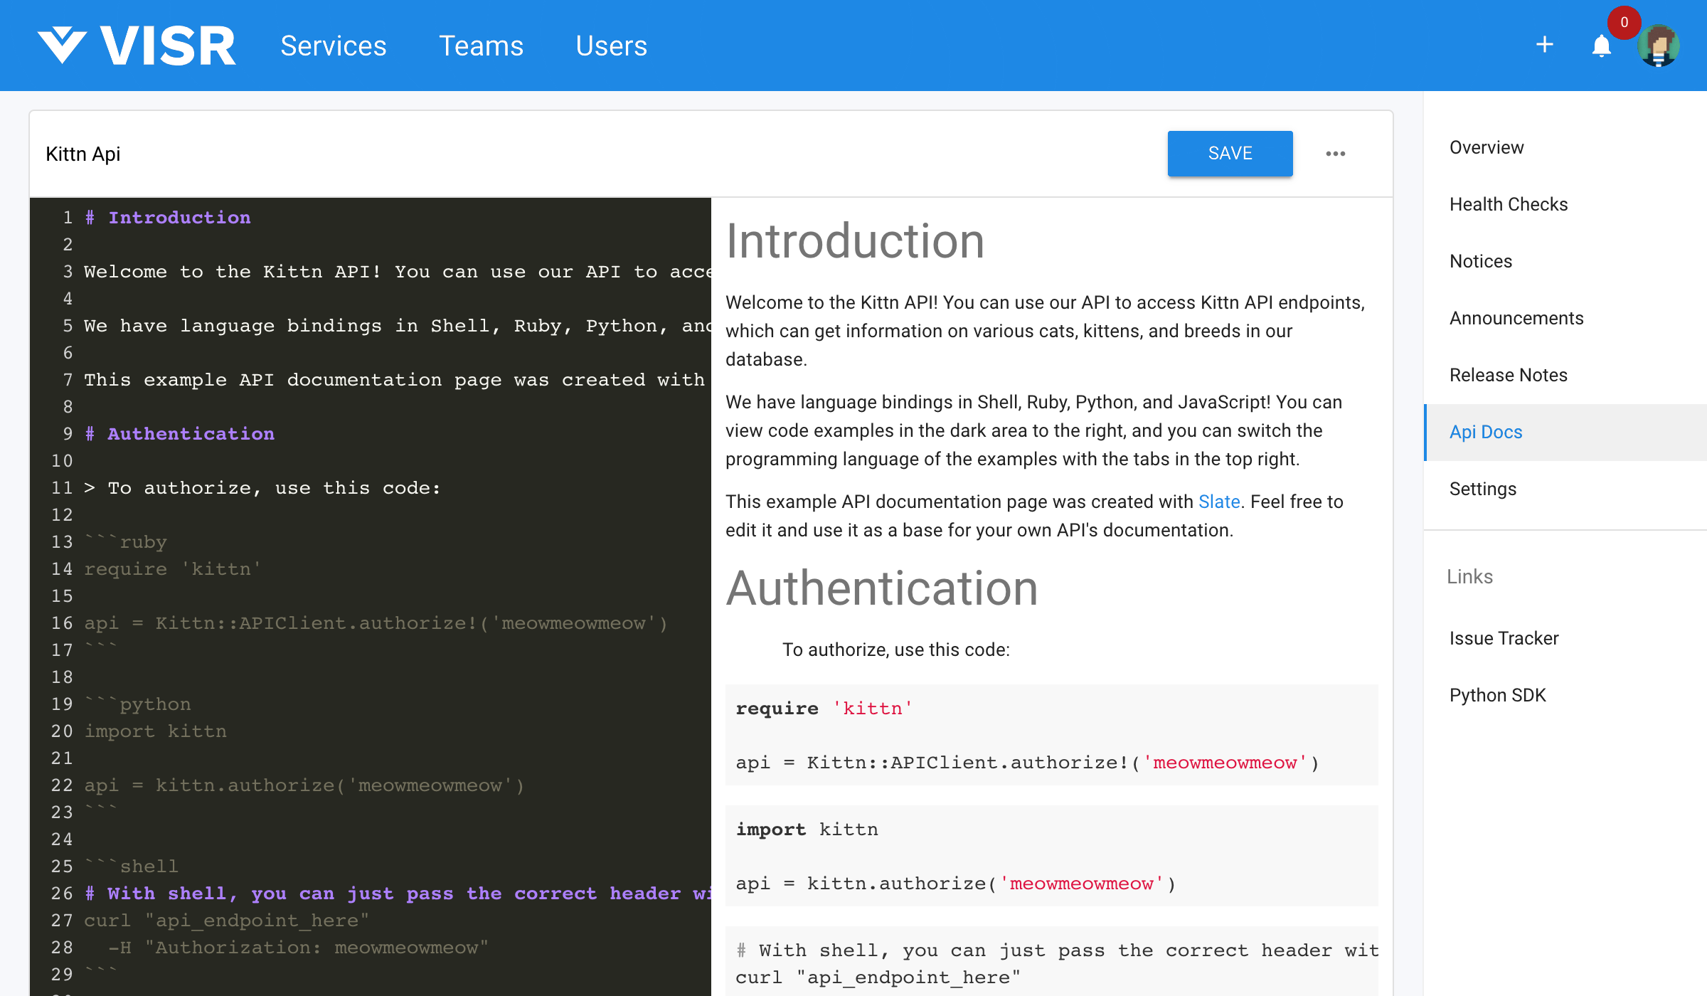Open the Python SDK link
The image size is (1707, 996).
[x=1497, y=695]
